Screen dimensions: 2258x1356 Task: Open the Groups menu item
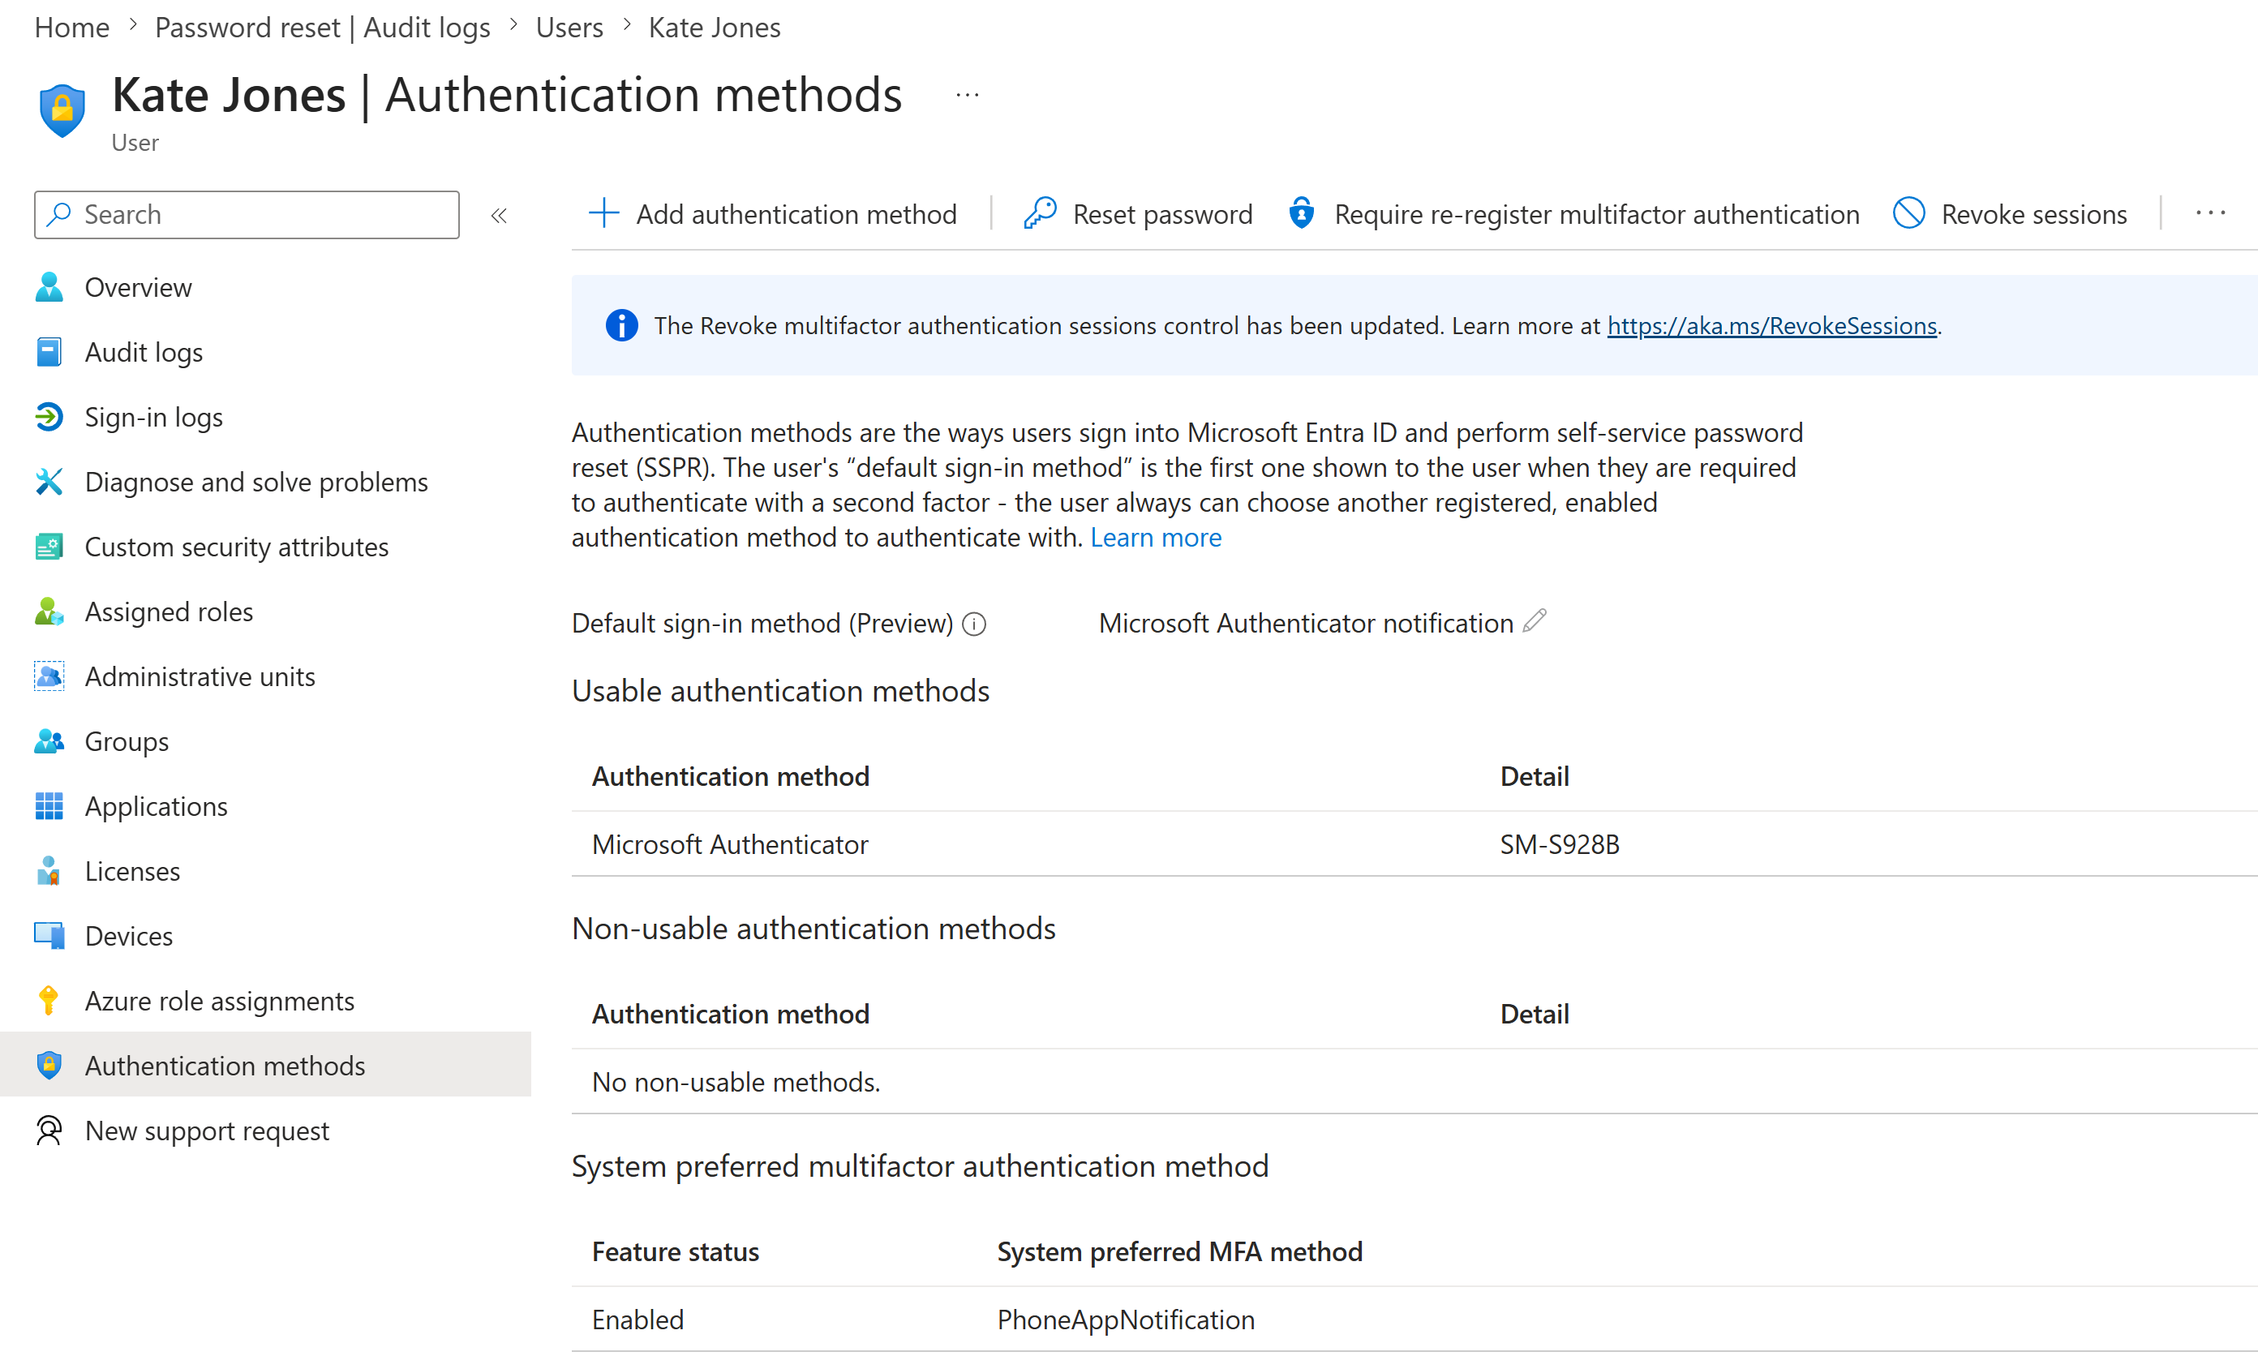click(265, 741)
